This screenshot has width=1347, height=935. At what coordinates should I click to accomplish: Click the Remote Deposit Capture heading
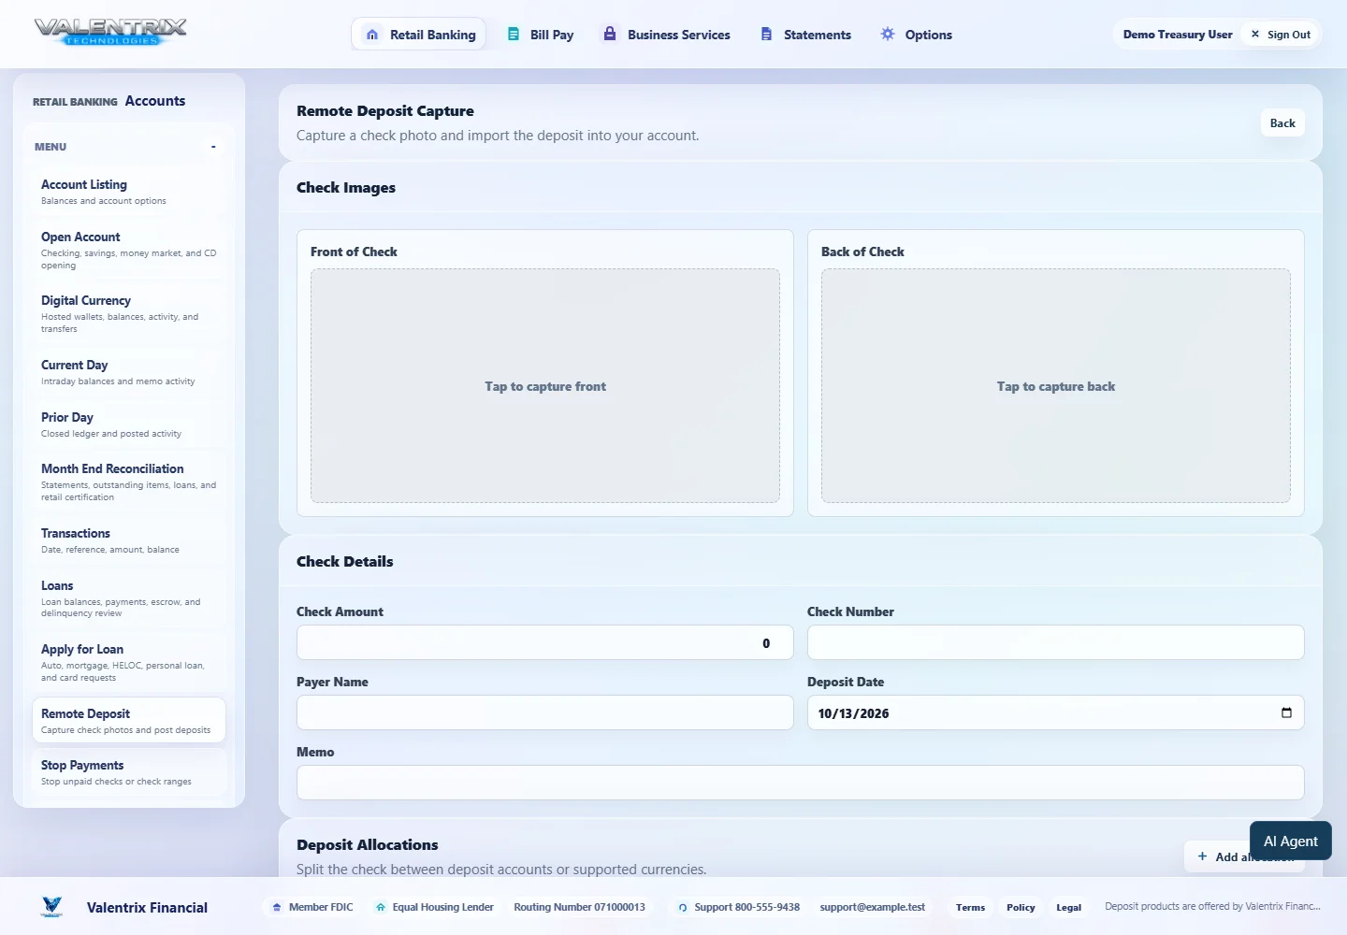coord(385,110)
